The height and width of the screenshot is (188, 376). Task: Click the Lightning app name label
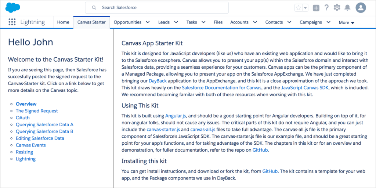tap(33, 22)
